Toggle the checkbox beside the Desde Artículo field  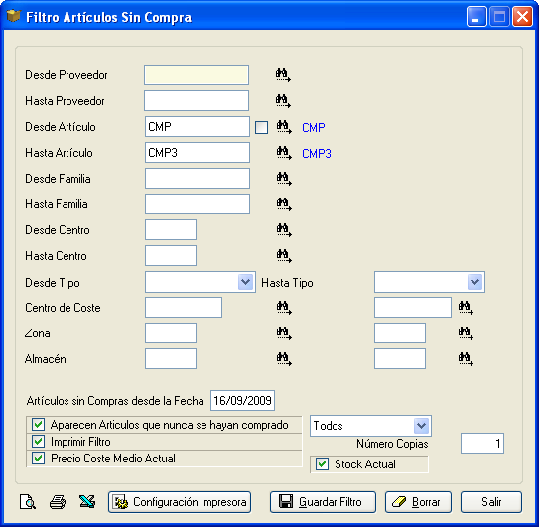tap(262, 128)
